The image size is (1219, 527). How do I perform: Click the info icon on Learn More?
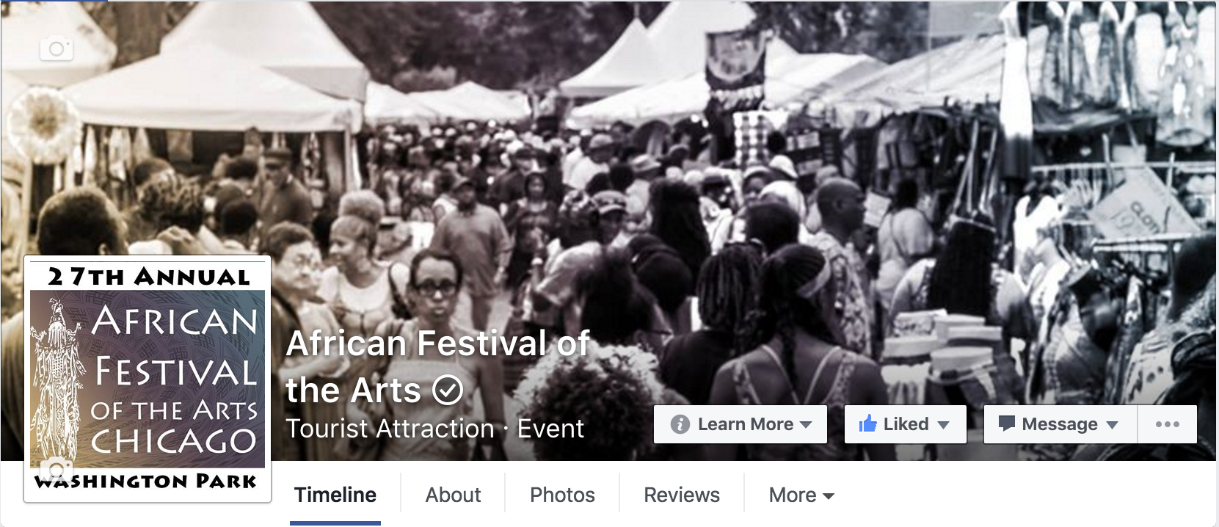[680, 424]
